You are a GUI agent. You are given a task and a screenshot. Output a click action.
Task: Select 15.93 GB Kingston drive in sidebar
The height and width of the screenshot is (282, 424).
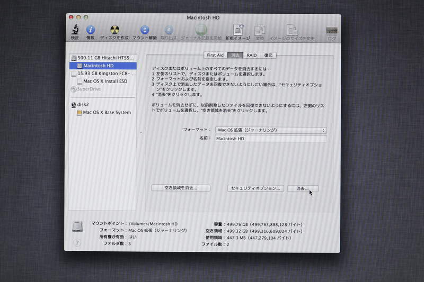coord(105,74)
